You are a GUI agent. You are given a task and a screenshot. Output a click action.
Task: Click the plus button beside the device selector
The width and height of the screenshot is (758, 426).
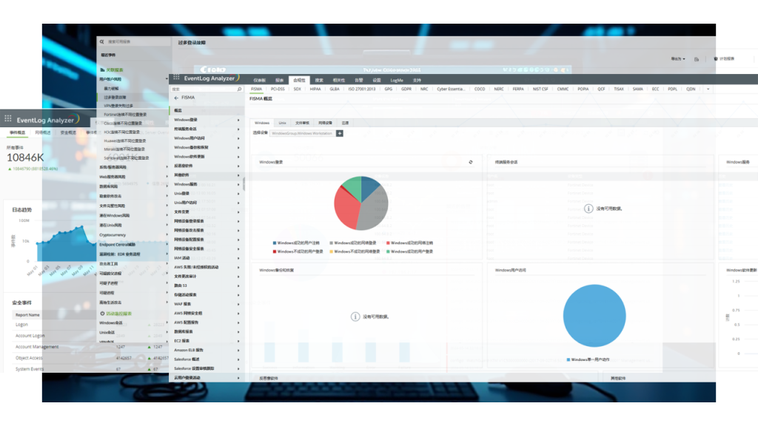[x=340, y=133]
